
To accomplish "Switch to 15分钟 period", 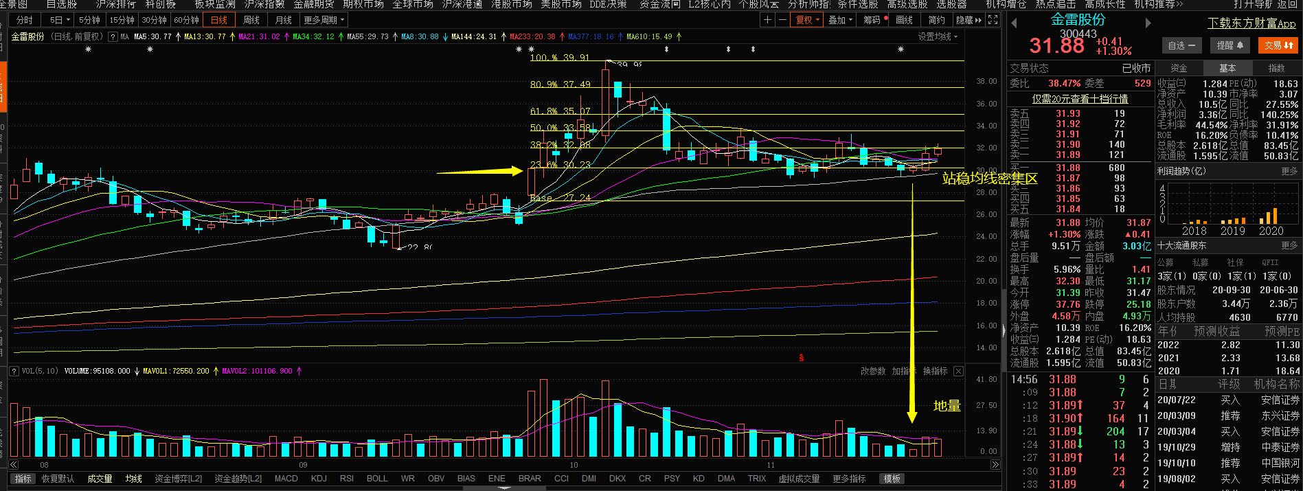I will [x=122, y=20].
